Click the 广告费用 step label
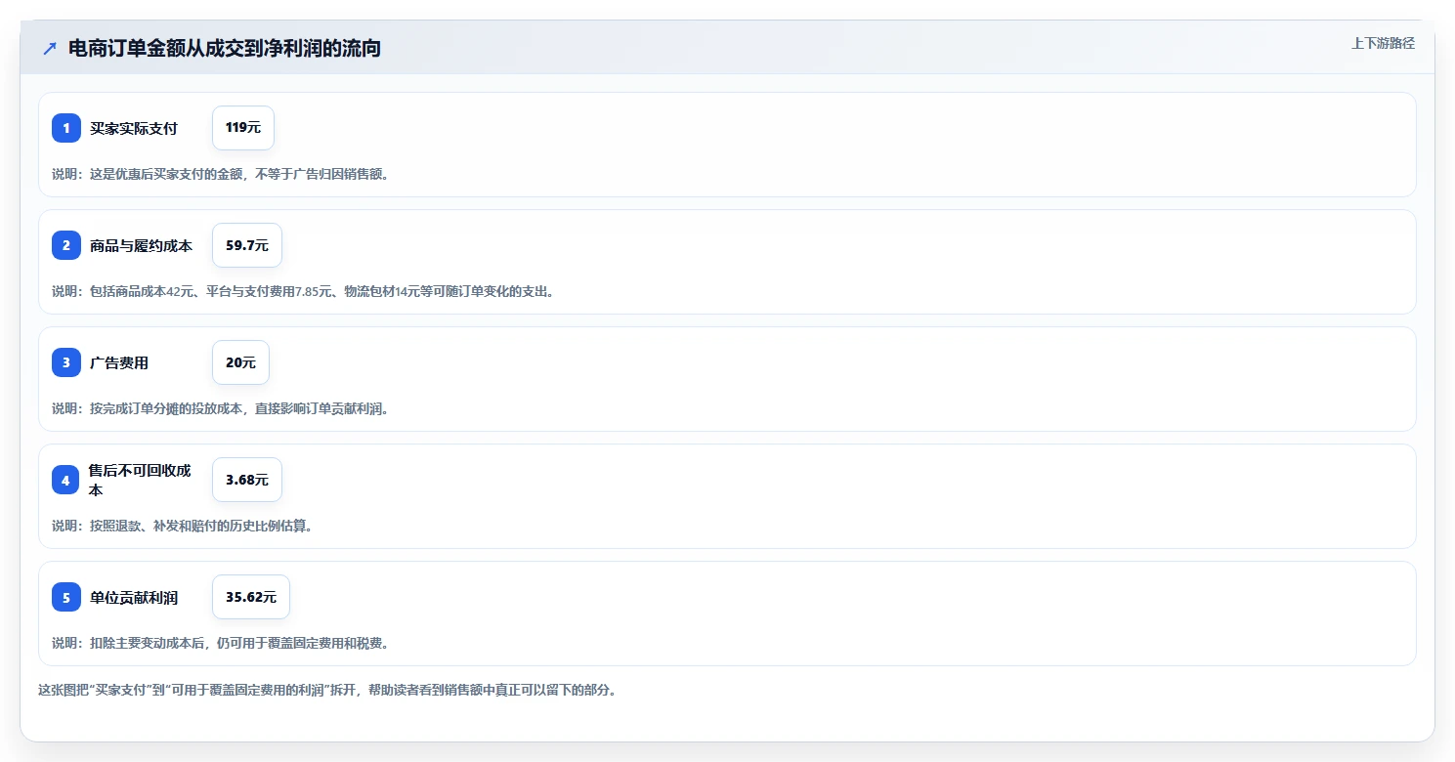Viewport: 1455px width, 762px height. (119, 362)
